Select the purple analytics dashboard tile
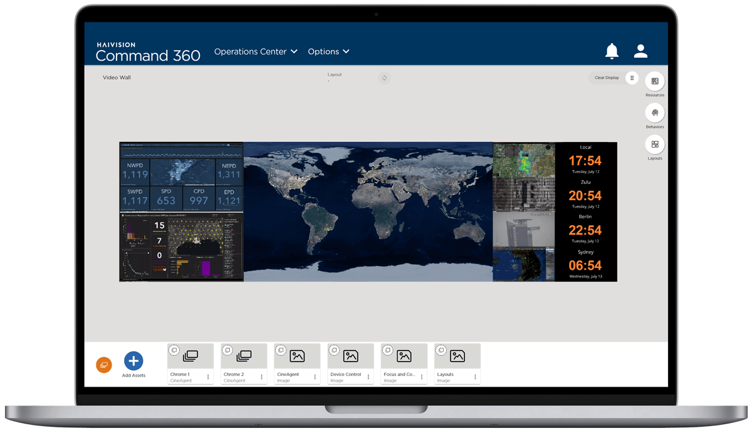Viewport: 752px width, 433px height. pos(181,247)
